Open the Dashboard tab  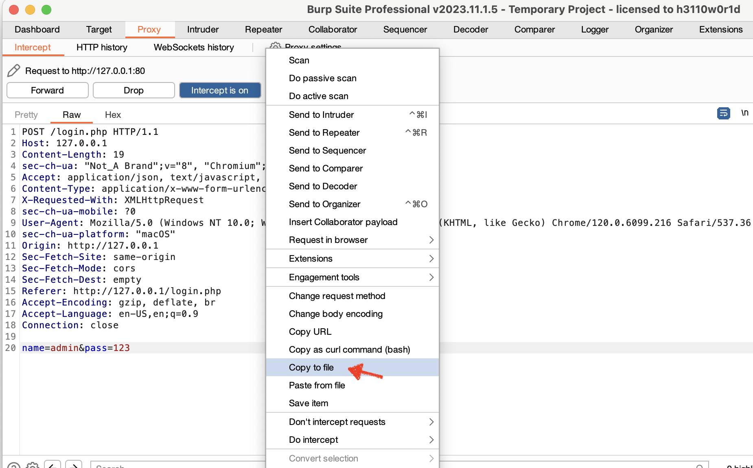[x=37, y=29]
